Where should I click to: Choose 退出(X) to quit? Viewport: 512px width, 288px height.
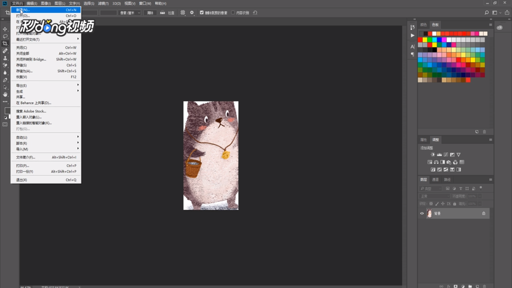[x=46, y=180]
